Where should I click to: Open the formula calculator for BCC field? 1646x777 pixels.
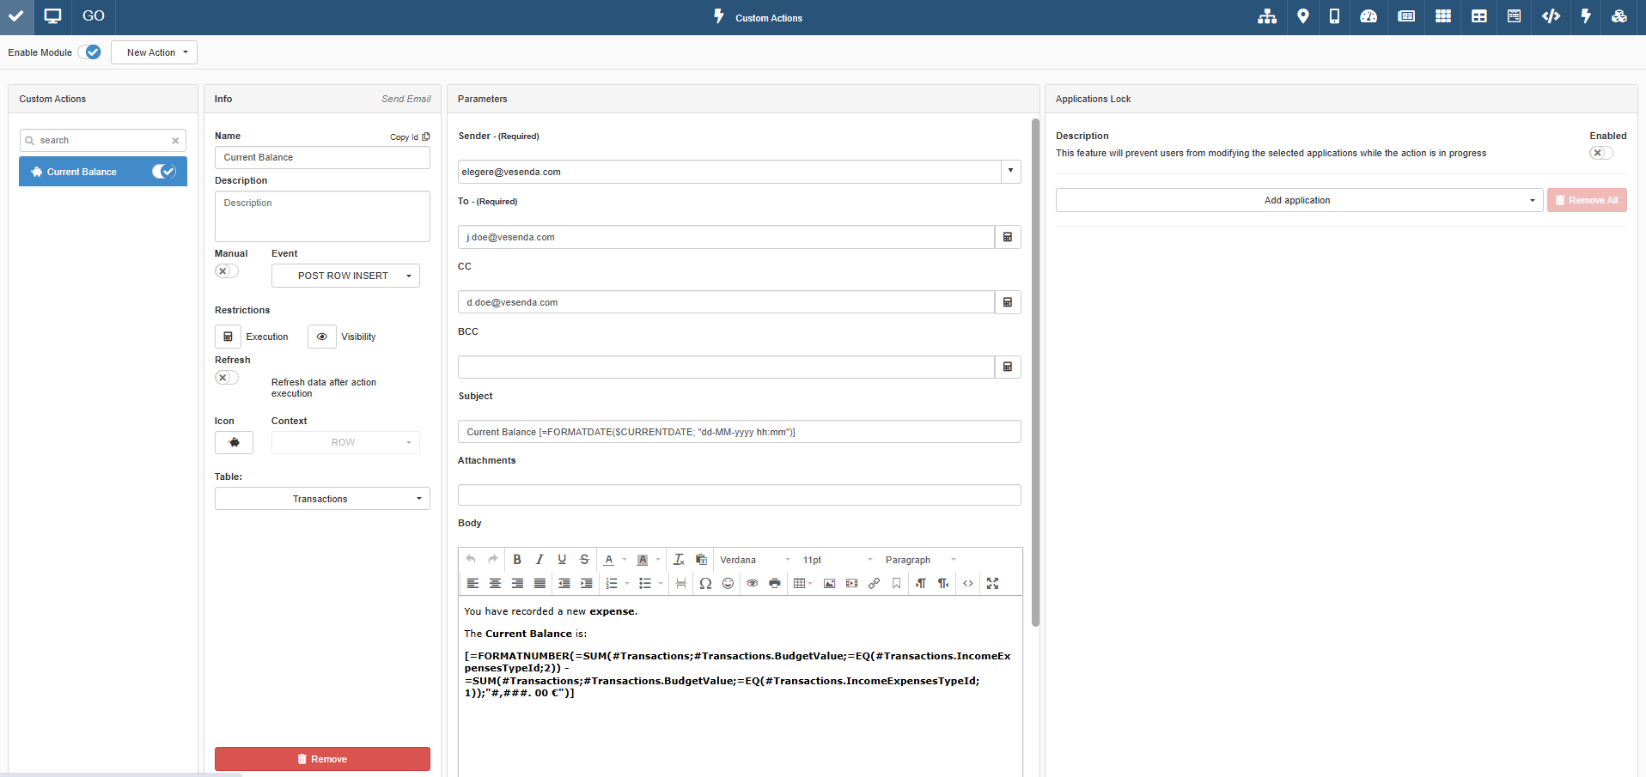point(1008,367)
